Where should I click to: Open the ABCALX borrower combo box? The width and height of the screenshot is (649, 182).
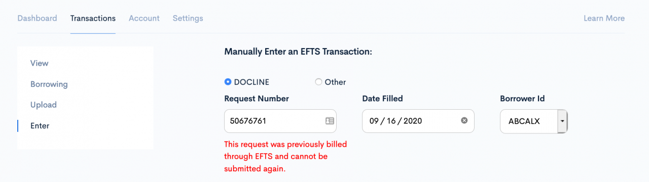tap(534, 121)
